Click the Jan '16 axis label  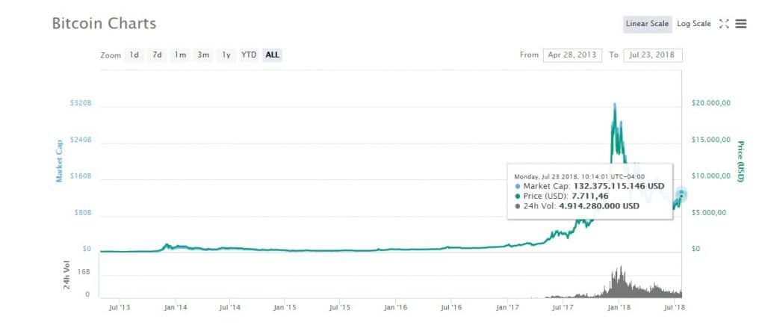point(396,307)
